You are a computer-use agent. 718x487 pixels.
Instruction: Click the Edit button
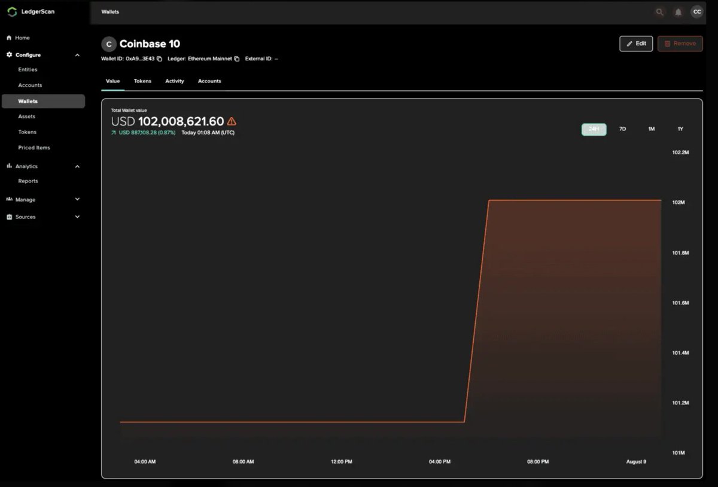(636, 44)
